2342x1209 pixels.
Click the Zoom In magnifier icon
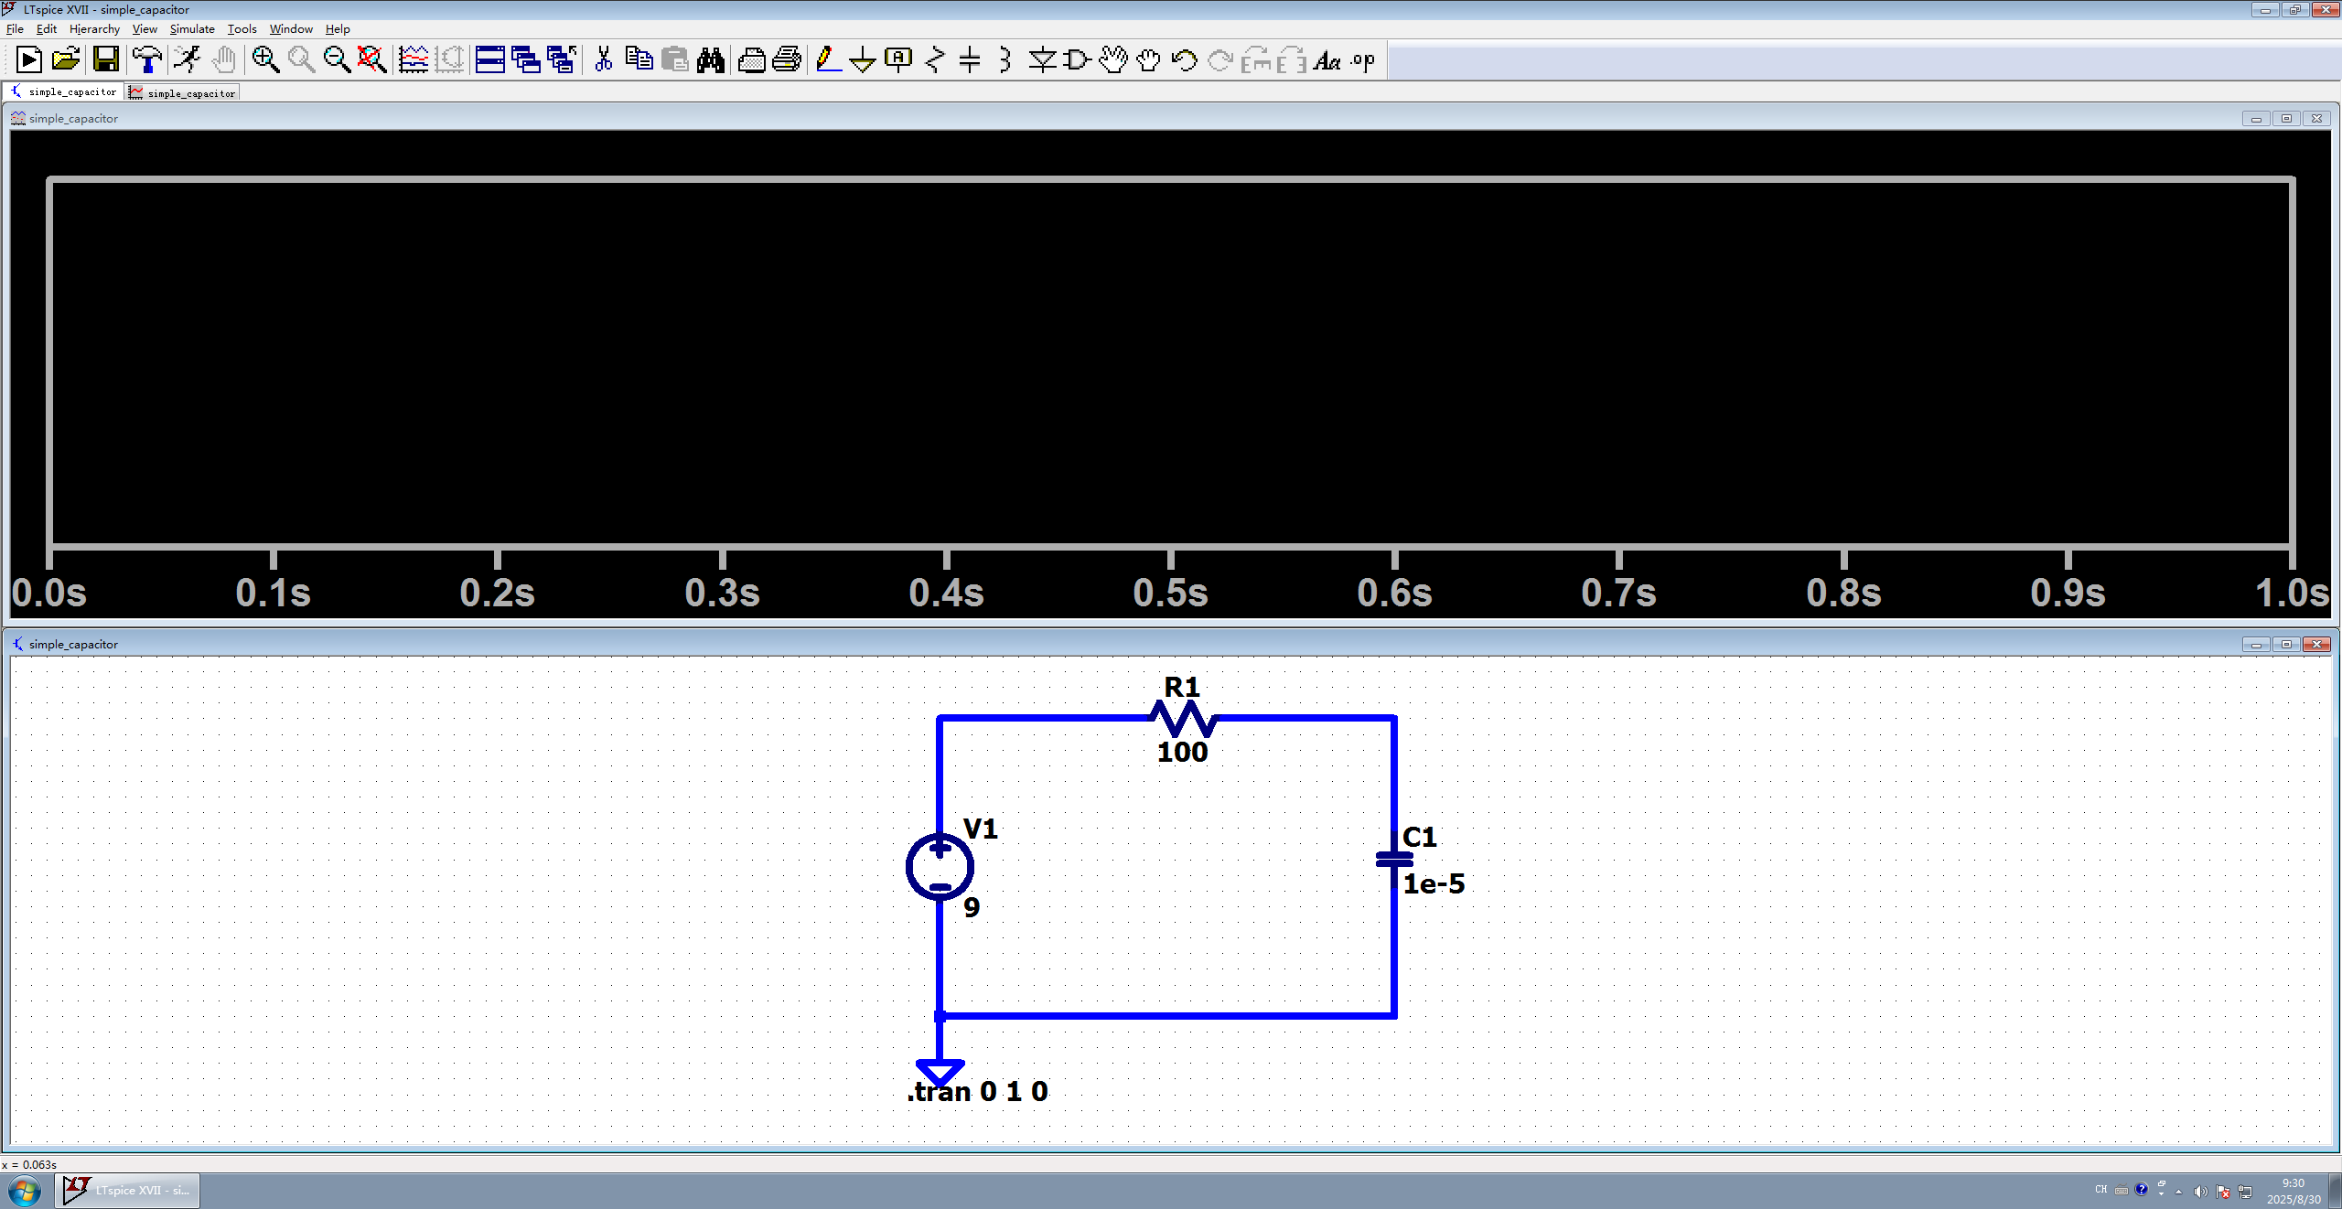(265, 60)
